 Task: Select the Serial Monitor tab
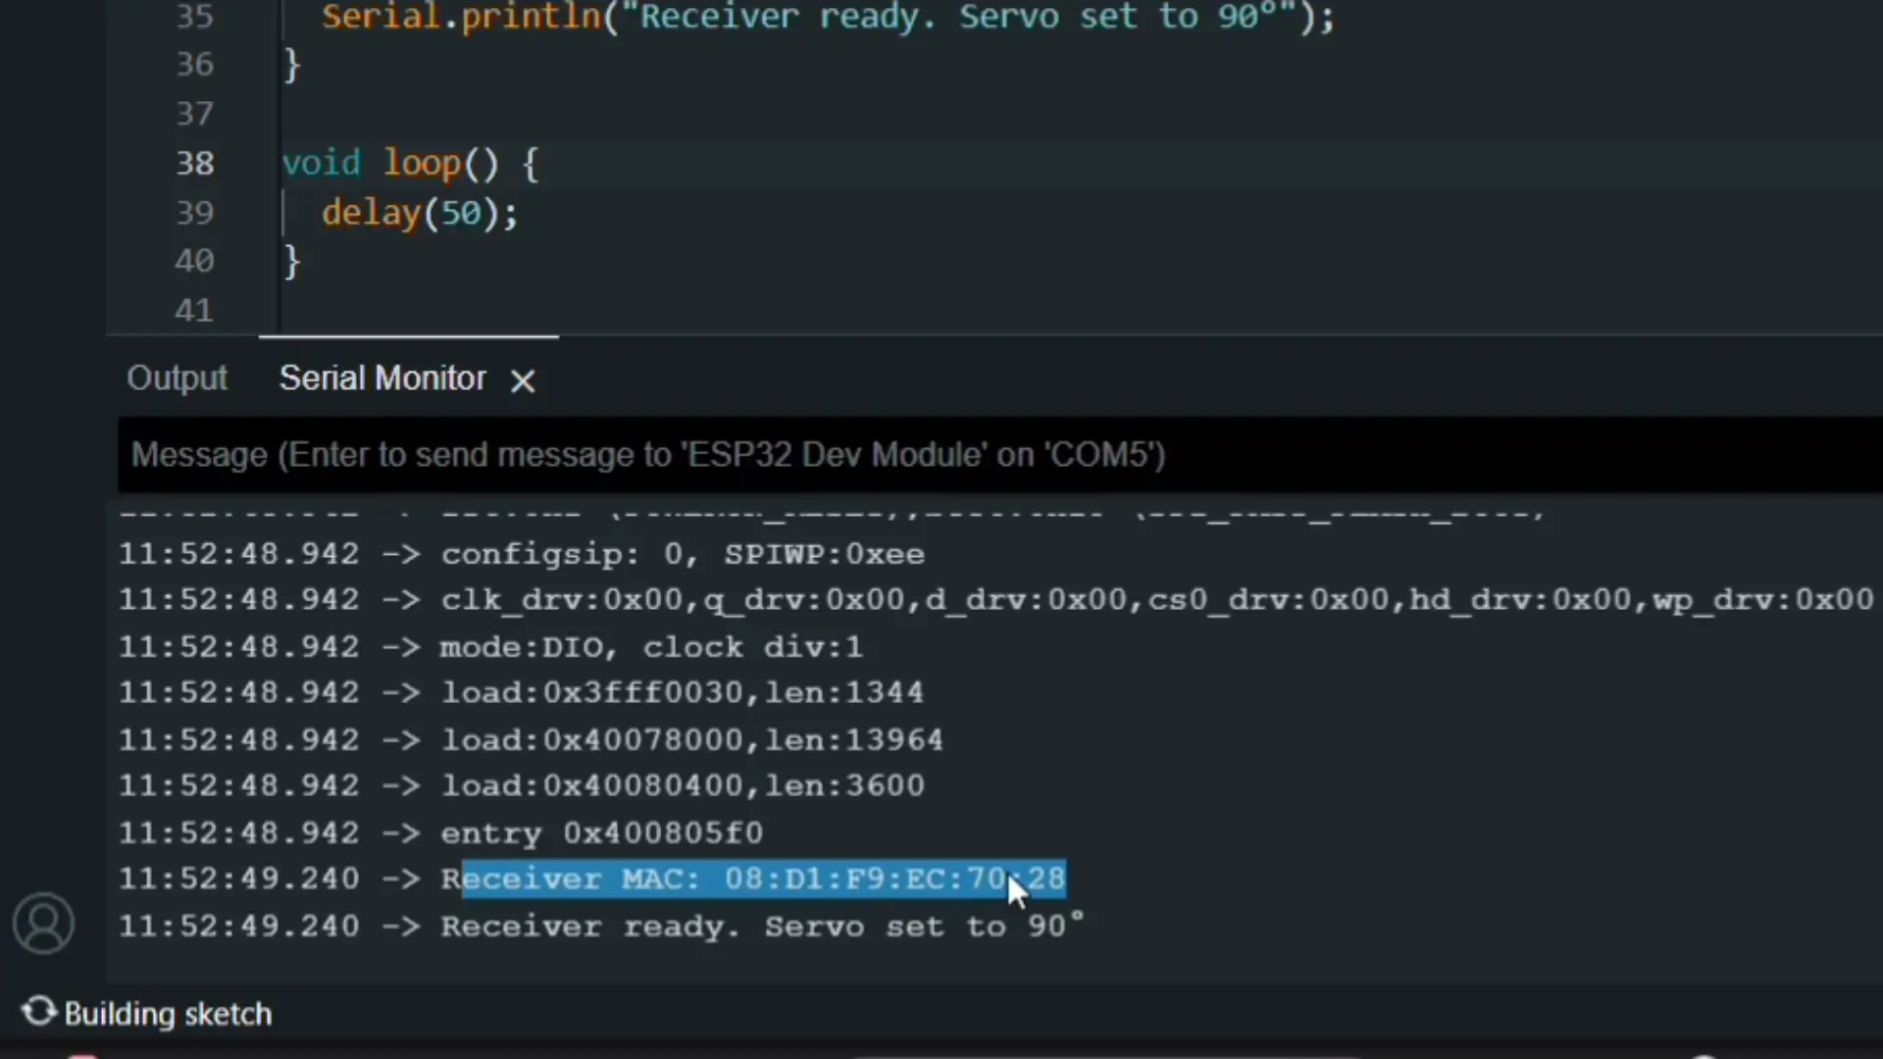382,378
